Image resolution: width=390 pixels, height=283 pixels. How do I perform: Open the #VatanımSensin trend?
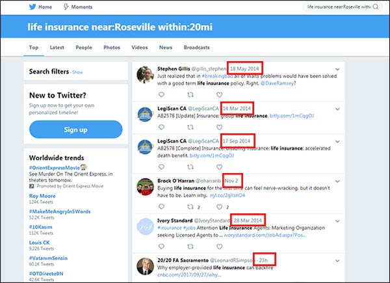click(x=48, y=258)
